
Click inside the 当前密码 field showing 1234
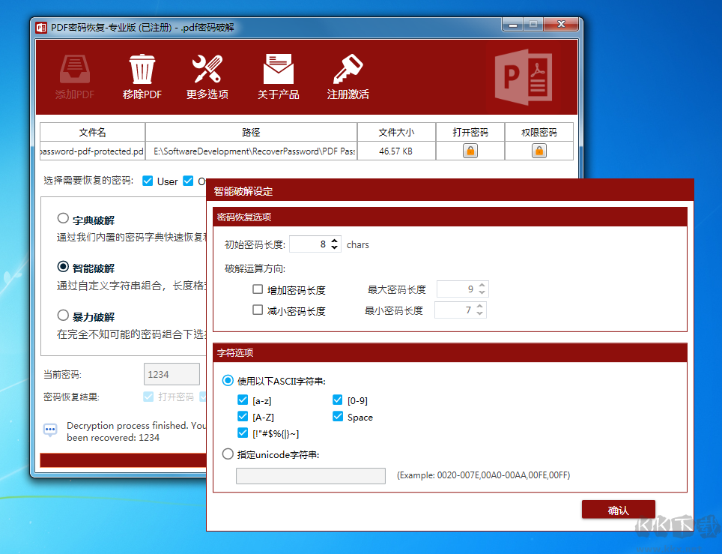point(172,374)
